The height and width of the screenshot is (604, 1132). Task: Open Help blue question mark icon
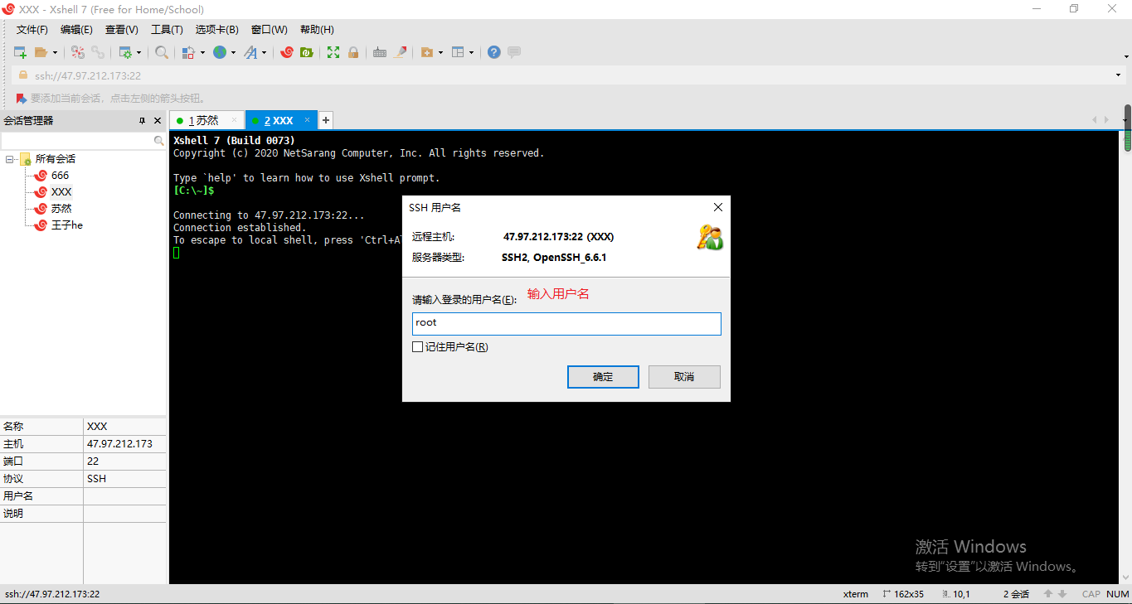(x=494, y=52)
